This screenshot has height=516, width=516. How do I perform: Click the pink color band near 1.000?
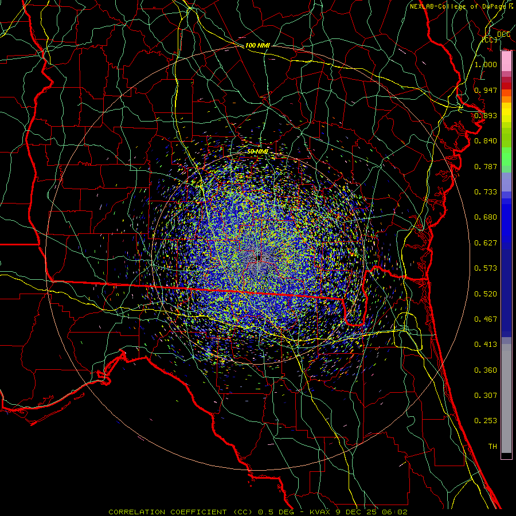pos(506,61)
